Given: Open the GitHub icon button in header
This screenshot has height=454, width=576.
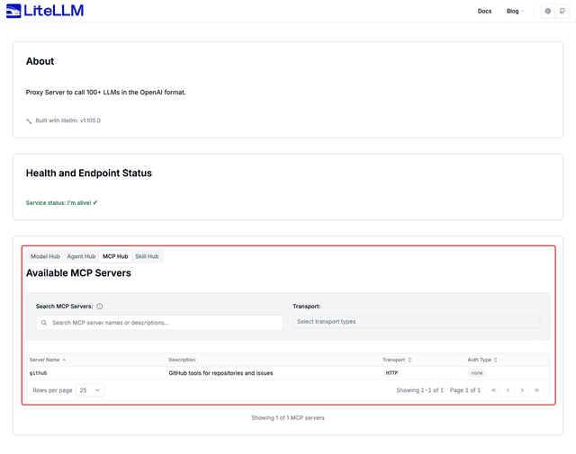Looking at the screenshot, I should click(562, 11).
